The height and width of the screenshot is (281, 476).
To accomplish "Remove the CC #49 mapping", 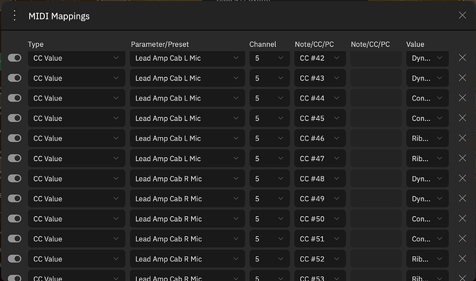I will click(462, 198).
